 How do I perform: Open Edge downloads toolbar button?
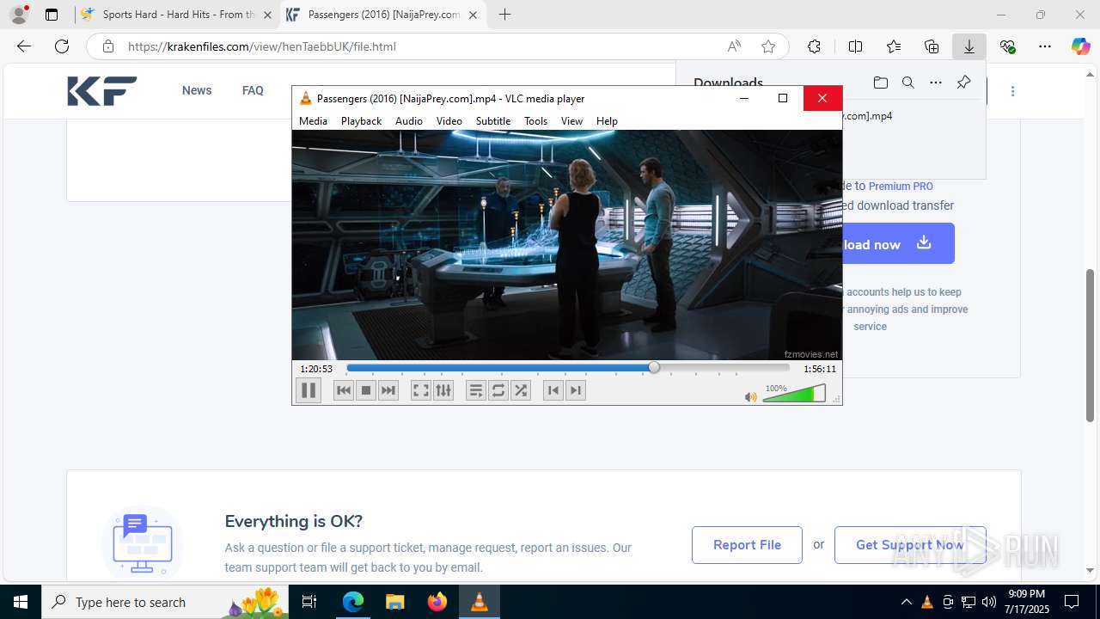pos(969,46)
